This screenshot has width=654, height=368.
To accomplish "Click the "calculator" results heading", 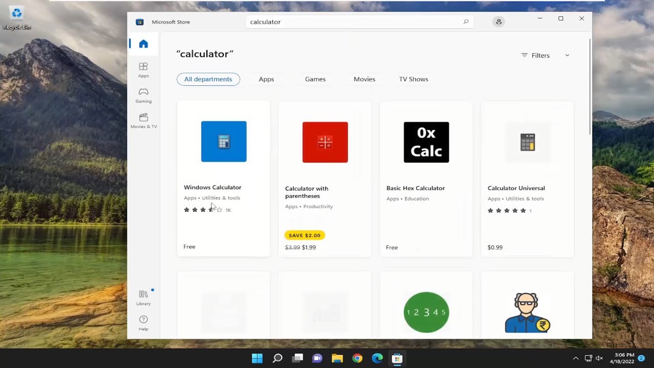I will click(x=205, y=54).
